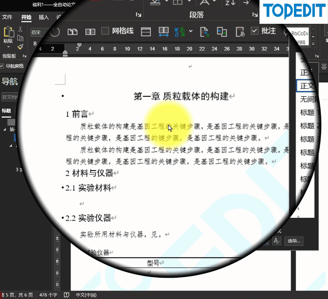Click the document with blue-green arrows icon
Viewport: 328px width, 299px height.
pyautogui.click(x=204, y=32)
